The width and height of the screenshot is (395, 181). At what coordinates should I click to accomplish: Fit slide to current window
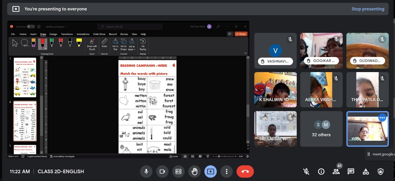tap(247, 156)
